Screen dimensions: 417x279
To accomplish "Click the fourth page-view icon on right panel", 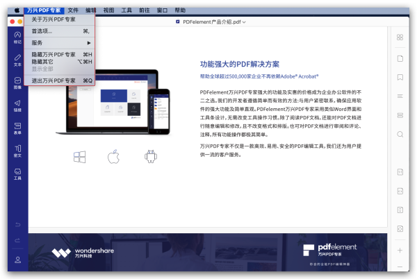I will pos(400,228).
